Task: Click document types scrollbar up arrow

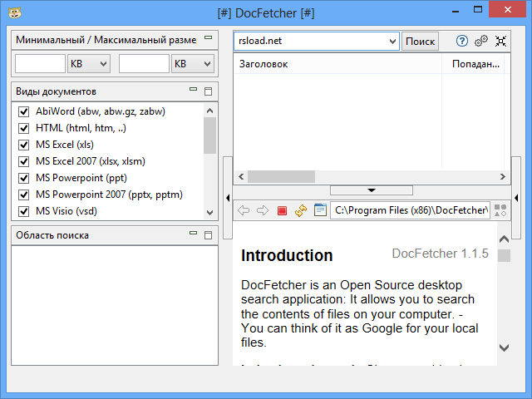Action: click(209, 111)
